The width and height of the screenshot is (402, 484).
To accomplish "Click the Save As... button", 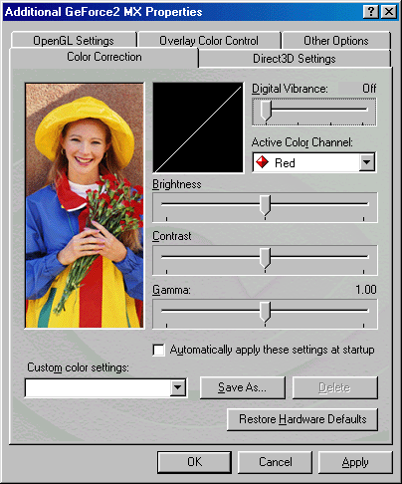I will point(243,387).
